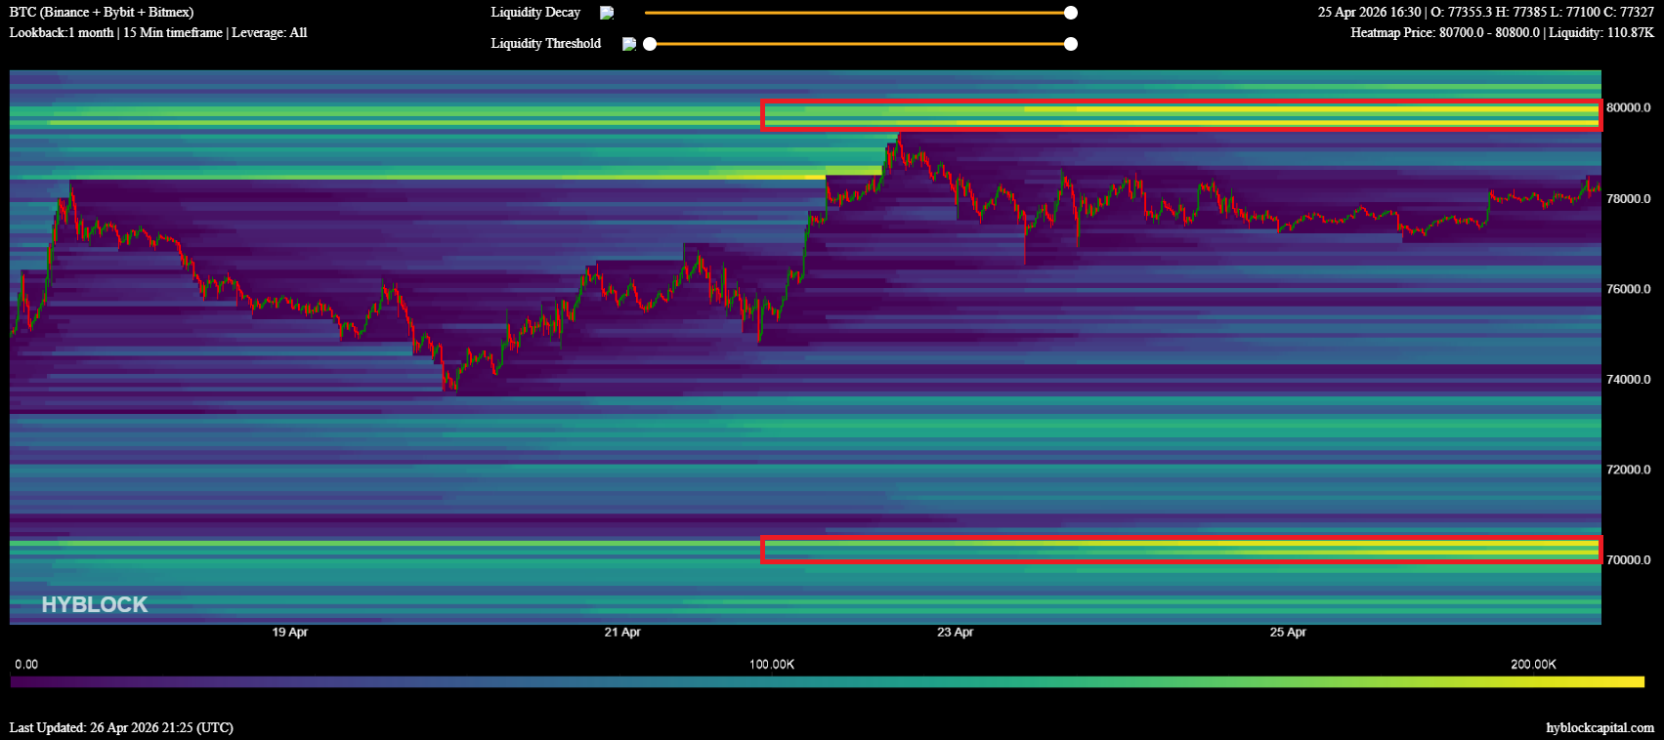Click the icon beside Liquidity Decay label

pos(607,13)
